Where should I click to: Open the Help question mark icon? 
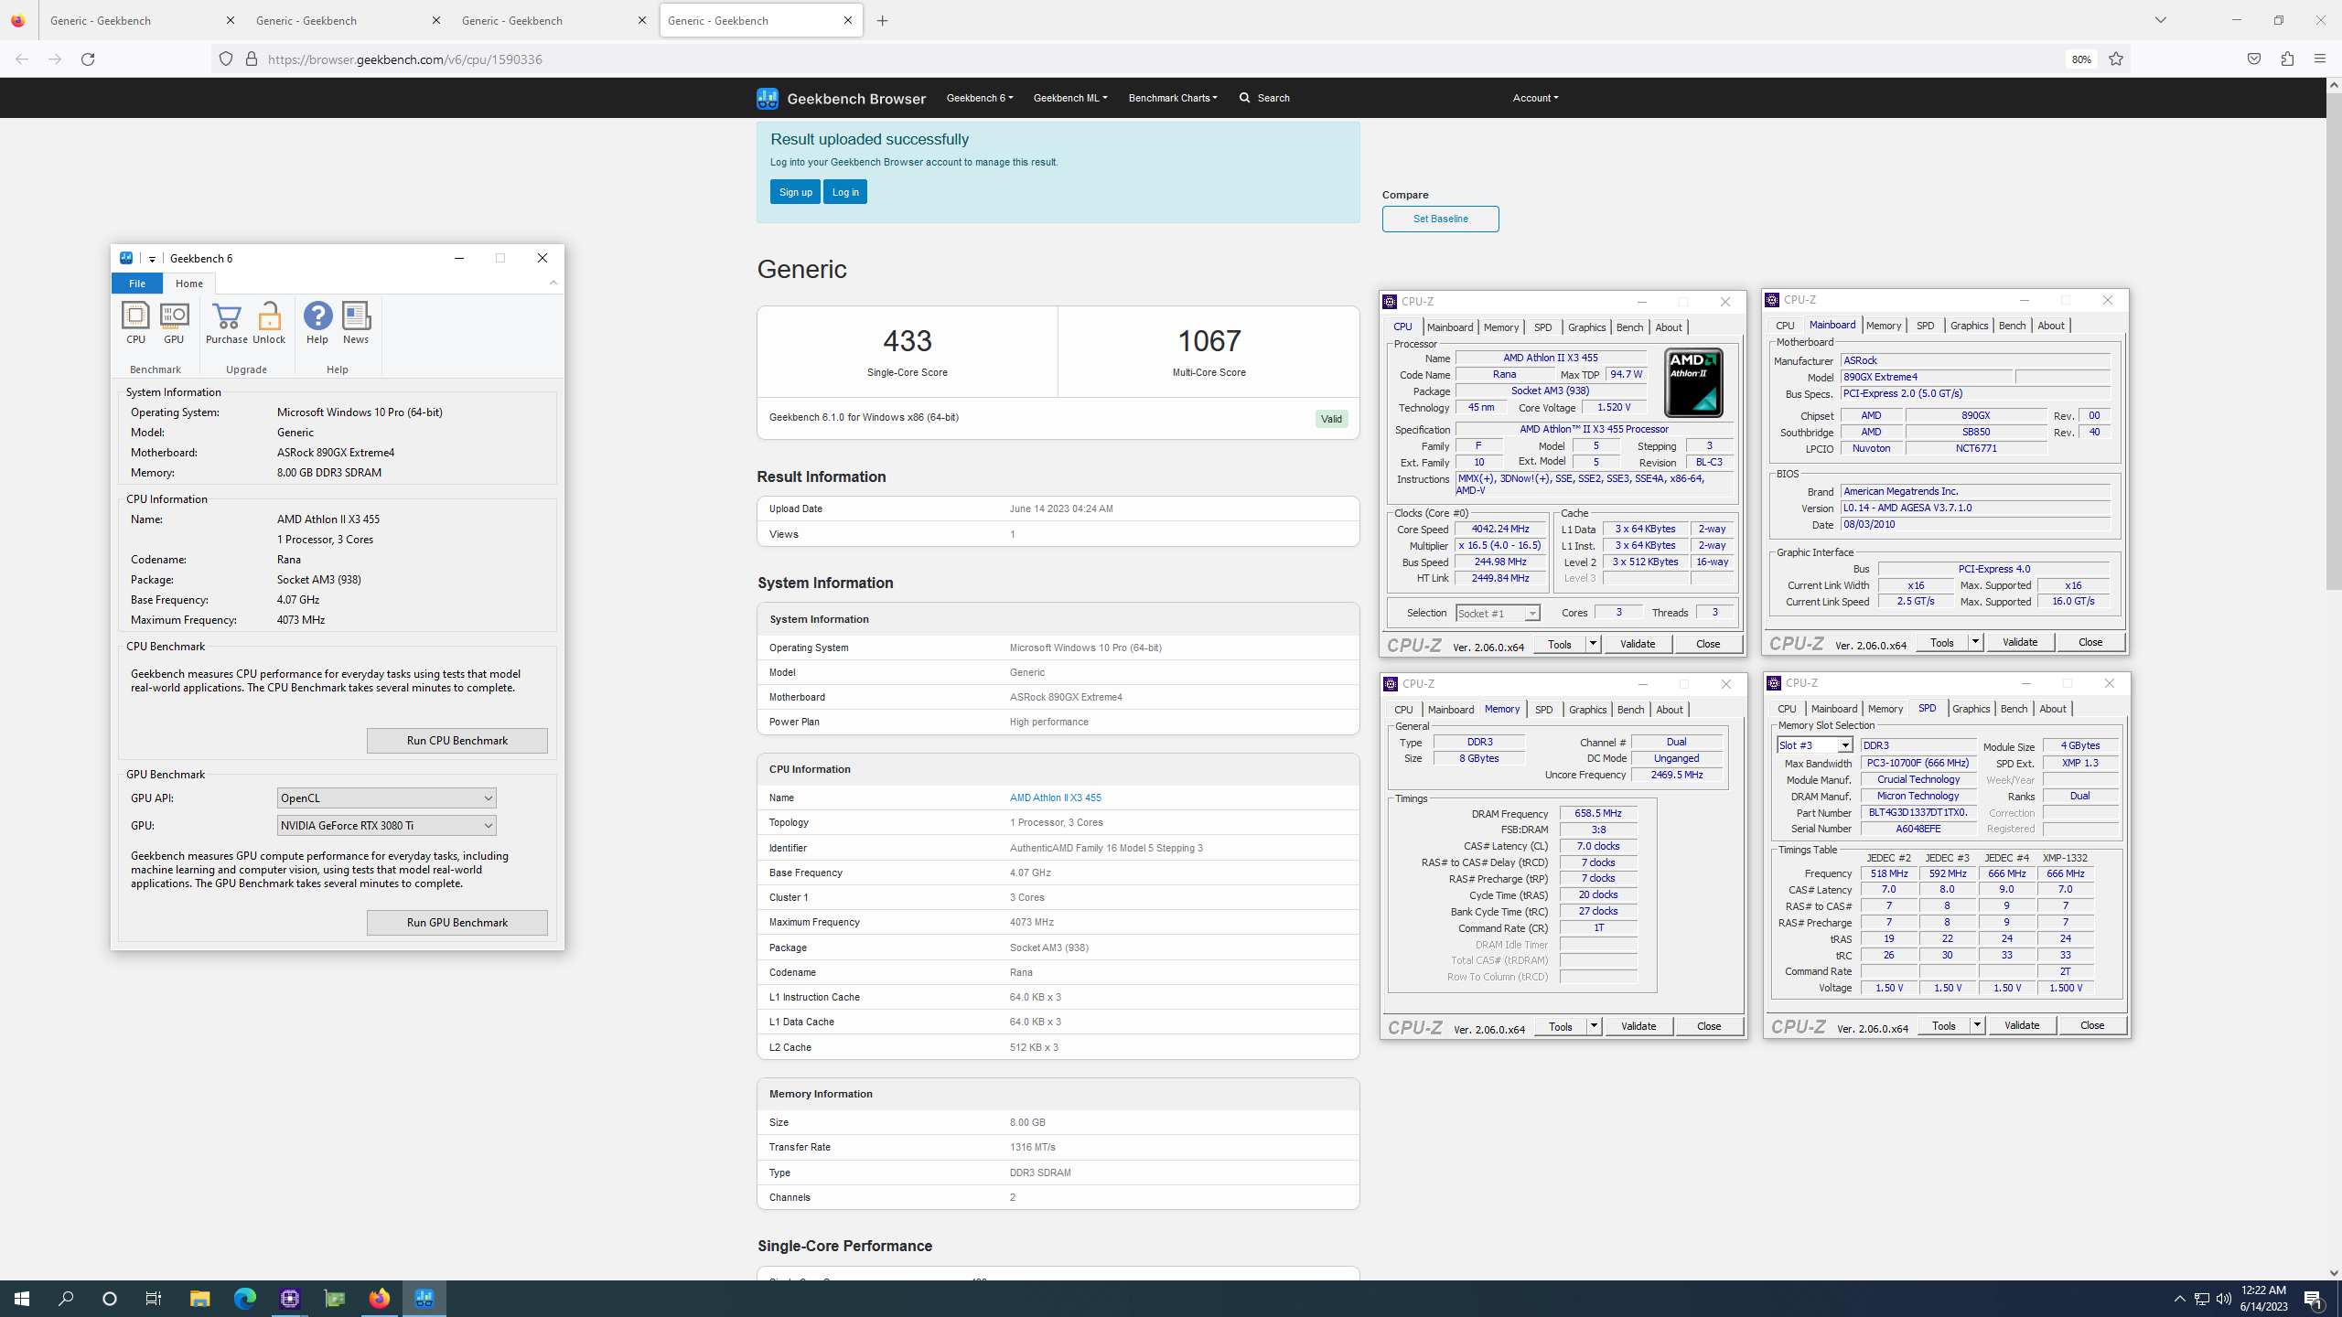[317, 324]
